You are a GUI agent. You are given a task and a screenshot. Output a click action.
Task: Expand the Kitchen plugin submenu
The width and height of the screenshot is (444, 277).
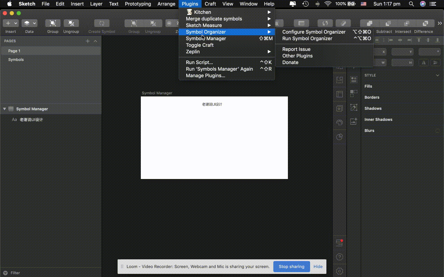click(227, 12)
